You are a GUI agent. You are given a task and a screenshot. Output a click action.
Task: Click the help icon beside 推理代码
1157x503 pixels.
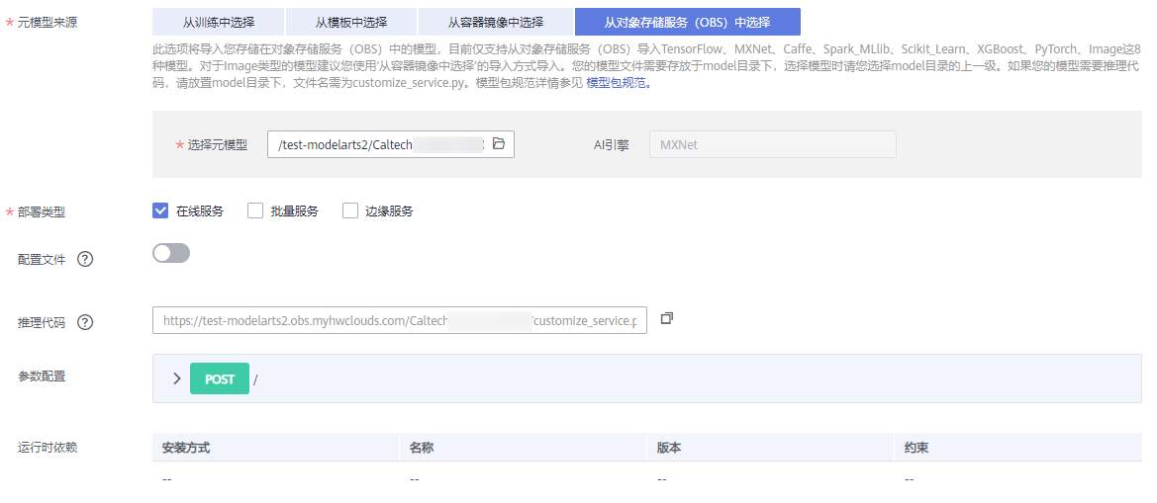(x=85, y=322)
